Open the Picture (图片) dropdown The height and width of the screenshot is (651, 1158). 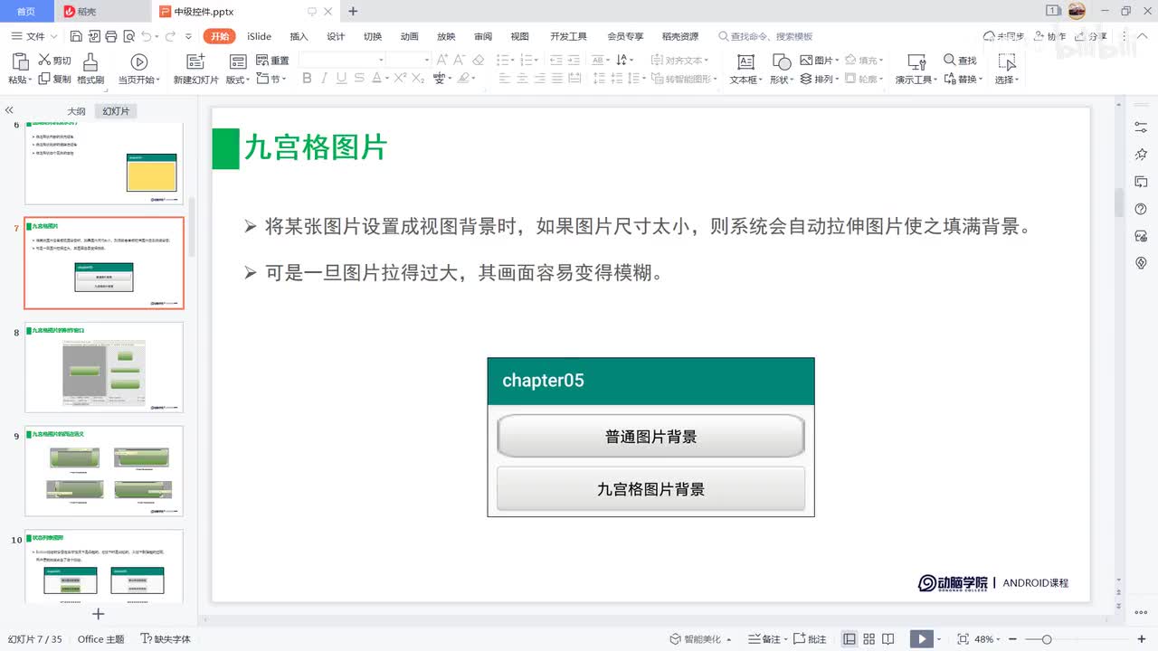pyautogui.click(x=820, y=61)
